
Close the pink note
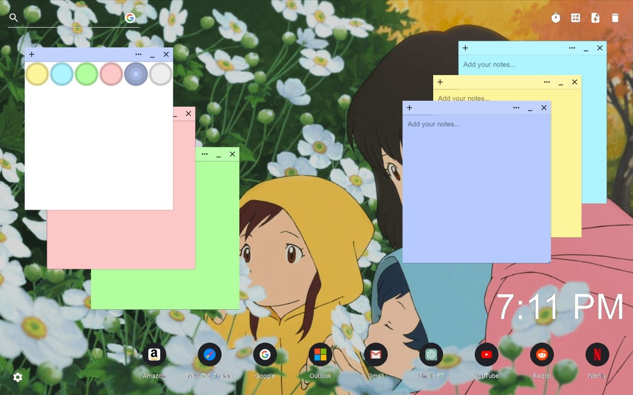tap(188, 114)
